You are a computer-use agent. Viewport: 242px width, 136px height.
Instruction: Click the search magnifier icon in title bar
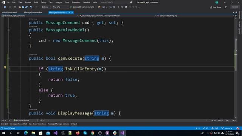[x=131, y=2]
